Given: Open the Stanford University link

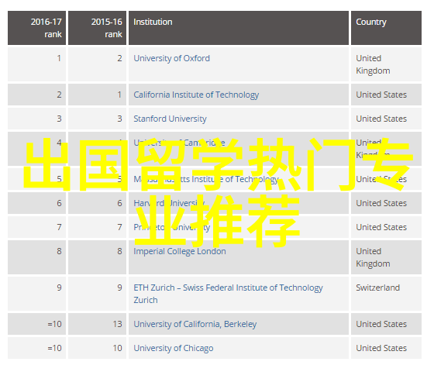Looking at the screenshot, I should tap(170, 119).
